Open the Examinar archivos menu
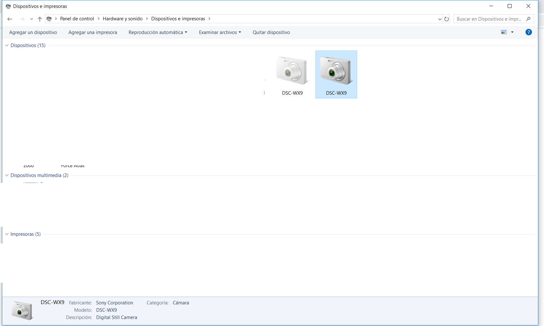 220,32
